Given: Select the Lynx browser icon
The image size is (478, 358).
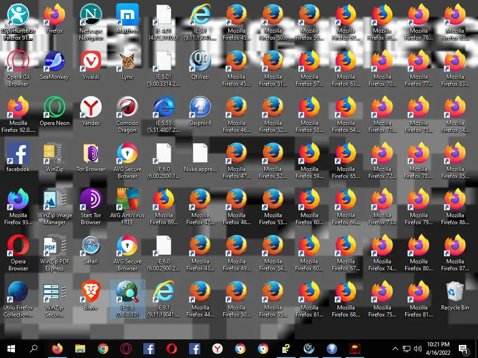Looking at the screenshot, I should 127,65.
